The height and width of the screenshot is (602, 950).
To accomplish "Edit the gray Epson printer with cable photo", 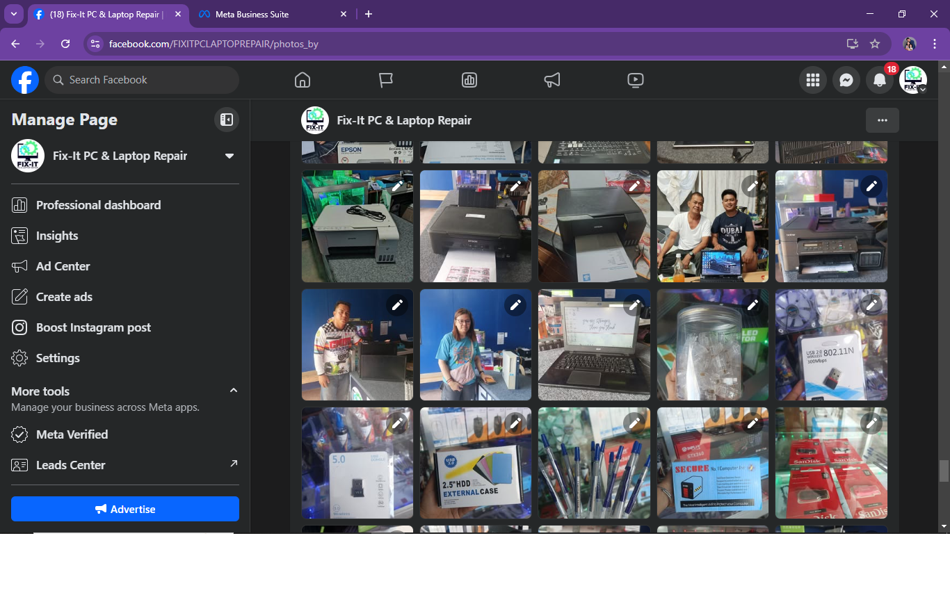I will 397,186.
